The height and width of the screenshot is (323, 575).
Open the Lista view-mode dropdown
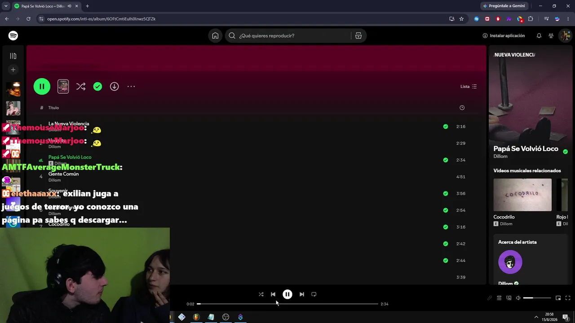(x=469, y=87)
